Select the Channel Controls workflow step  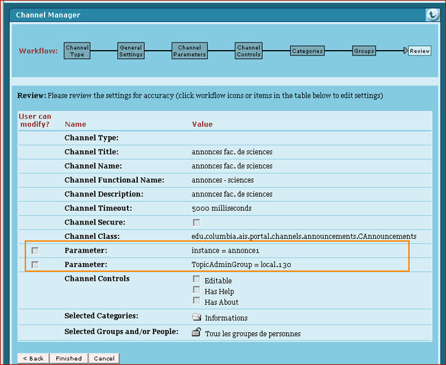click(248, 51)
